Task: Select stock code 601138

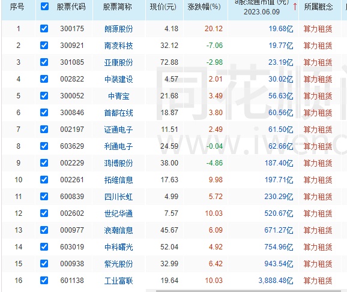Action: click(x=72, y=281)
